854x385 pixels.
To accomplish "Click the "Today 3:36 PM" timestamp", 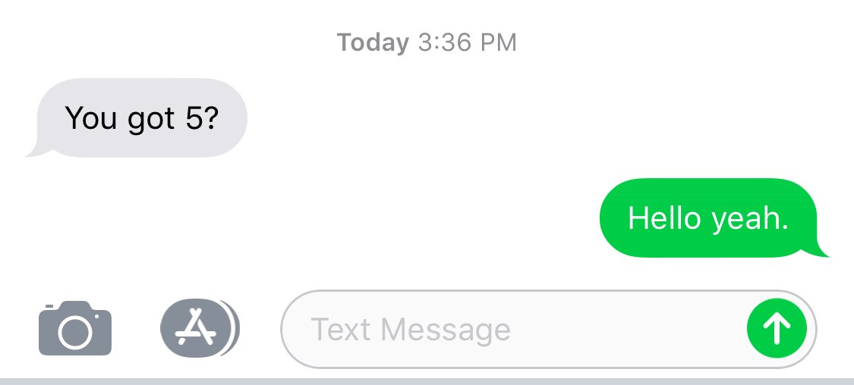I will pyautogui.click(x=427, y=42).
